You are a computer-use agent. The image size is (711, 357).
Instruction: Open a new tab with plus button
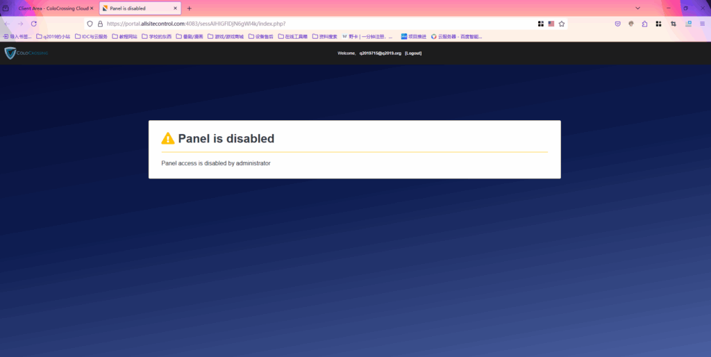click(x=190, y=8)
